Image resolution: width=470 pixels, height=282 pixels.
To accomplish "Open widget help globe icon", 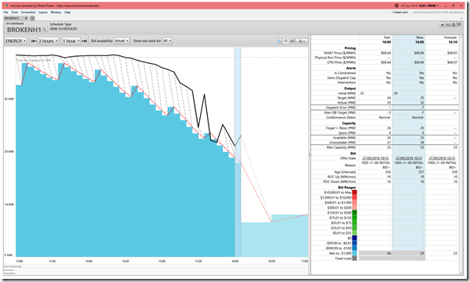I will pos(454,25).
